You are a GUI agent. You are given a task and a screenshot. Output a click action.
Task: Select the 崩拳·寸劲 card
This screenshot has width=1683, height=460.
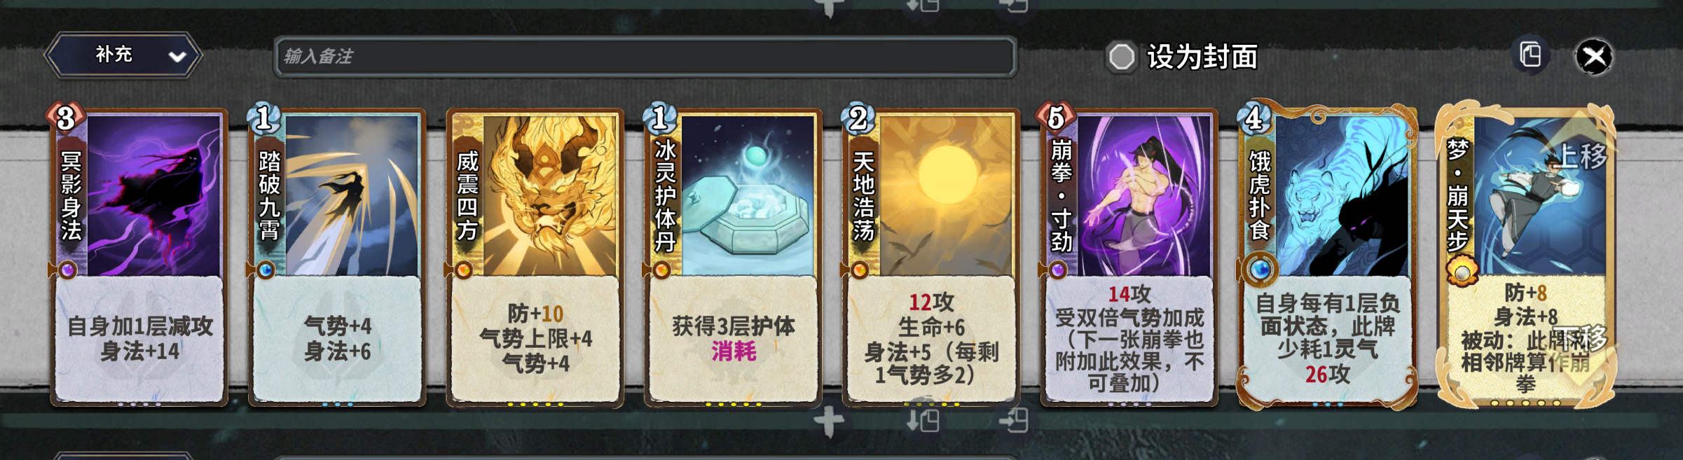click(x=1129, y=258)
